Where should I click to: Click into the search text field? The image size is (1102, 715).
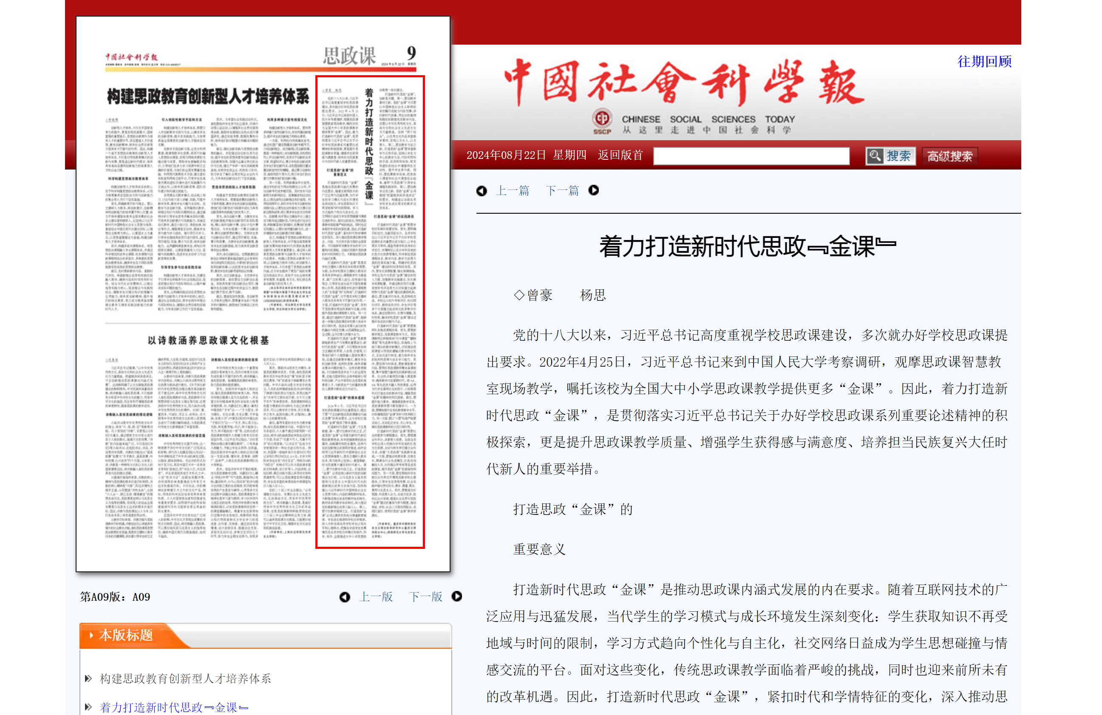click(x=751, y=156)
